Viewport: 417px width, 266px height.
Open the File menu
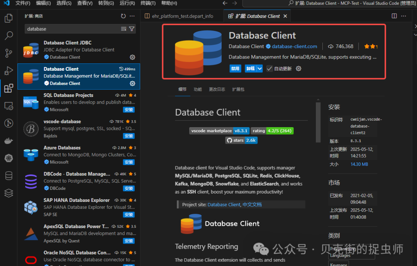coord(23,3)
